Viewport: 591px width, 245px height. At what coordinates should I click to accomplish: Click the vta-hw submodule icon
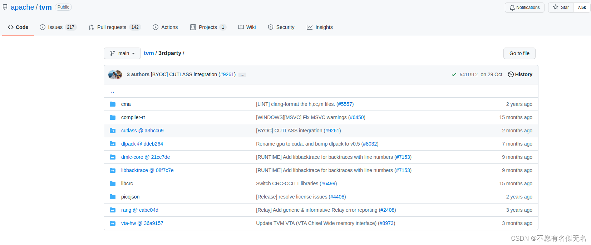113,223
